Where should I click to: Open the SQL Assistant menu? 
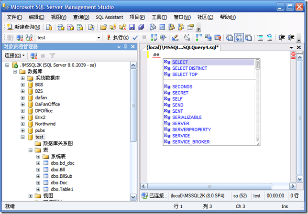pos(110,17)
